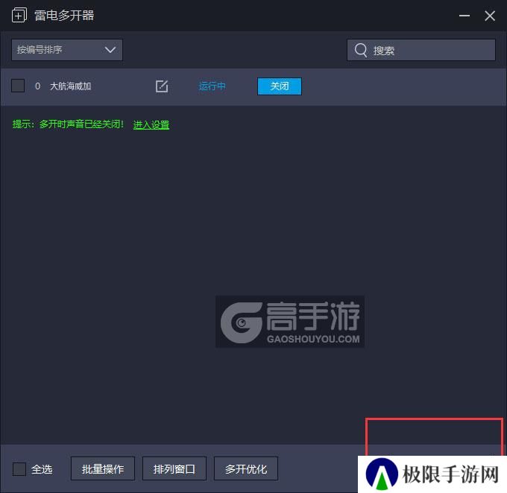Open the 进入设置 link
Screen dimensions: 507x493
(151, 124)
